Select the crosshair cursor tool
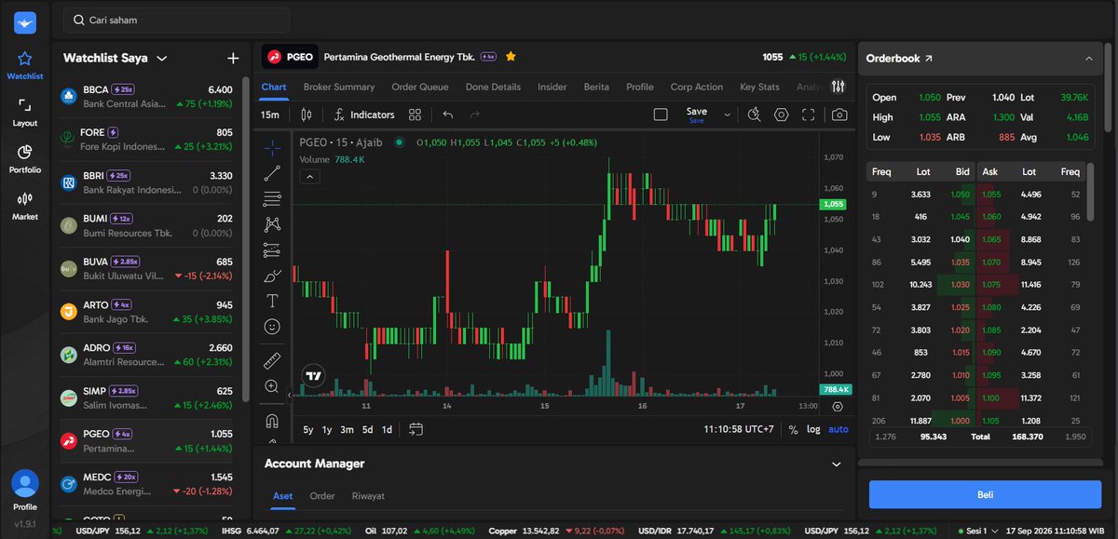The image size is (1118, 539). pos(272,146)
